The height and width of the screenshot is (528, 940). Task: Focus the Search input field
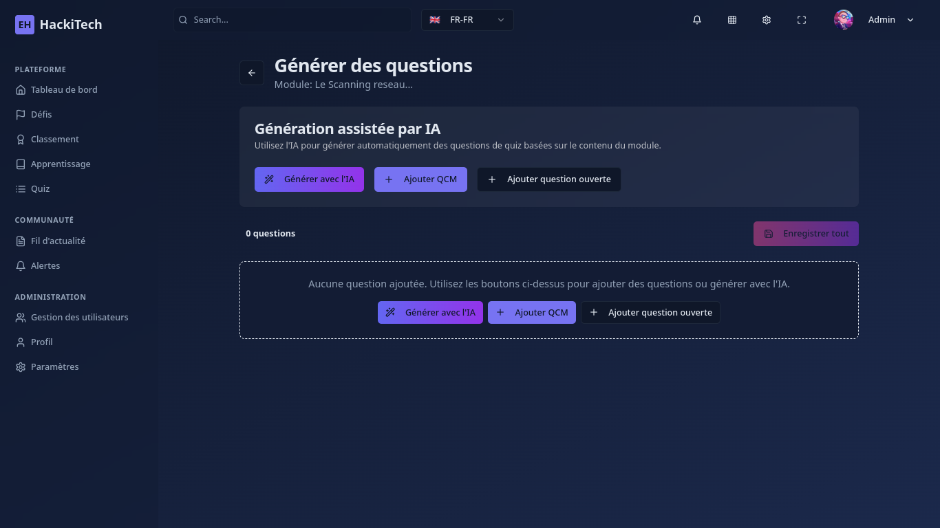click(292, 20)
